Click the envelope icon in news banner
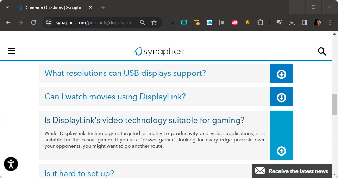Screen dimensions: 338x178 point(260,171)
